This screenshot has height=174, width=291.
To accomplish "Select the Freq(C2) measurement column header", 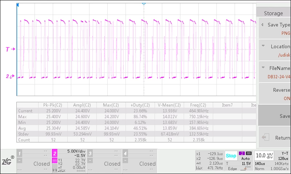I will [198, 105].
